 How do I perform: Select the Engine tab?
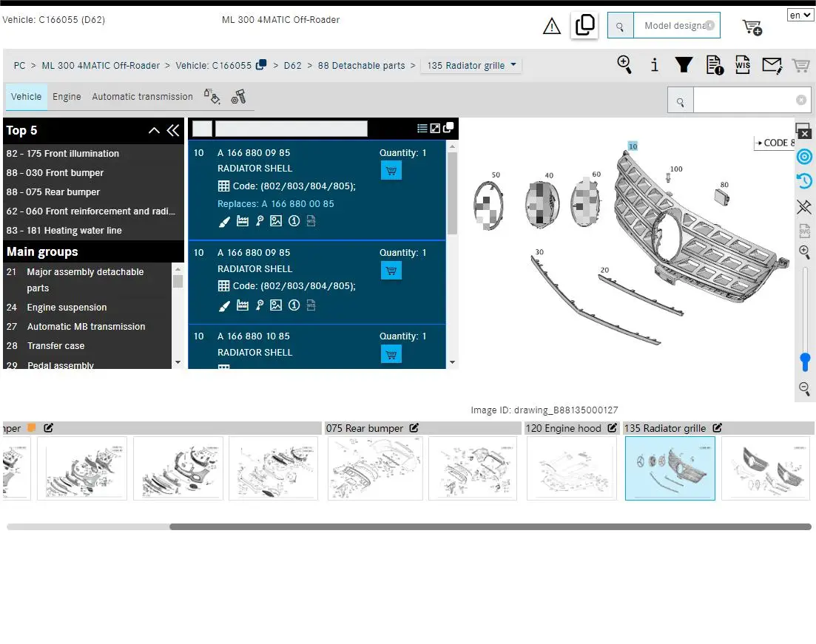coord(67,97)
